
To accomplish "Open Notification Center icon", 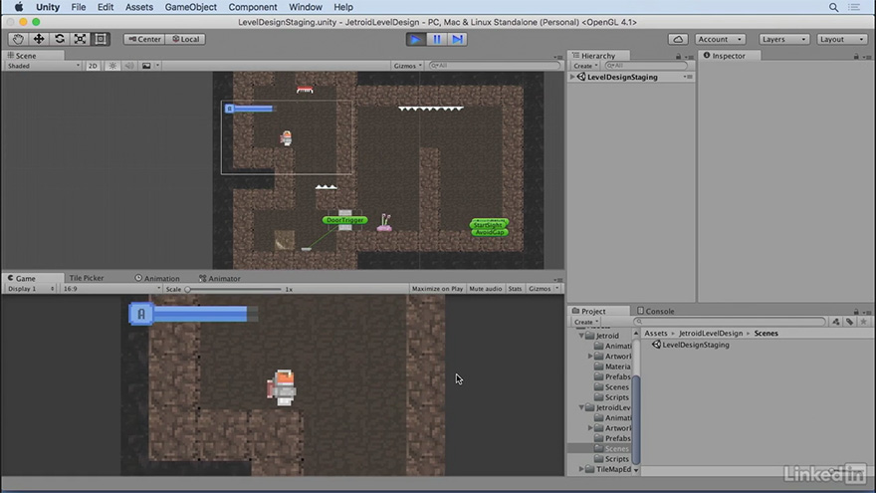I will [854, 7].
